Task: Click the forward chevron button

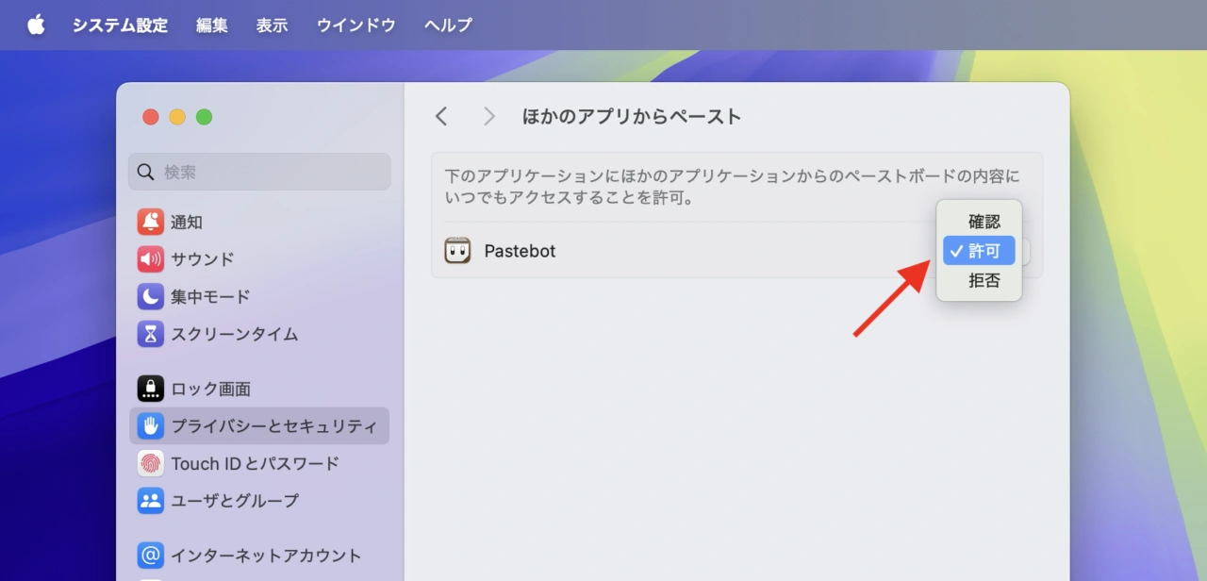Action: pos(488,116)
